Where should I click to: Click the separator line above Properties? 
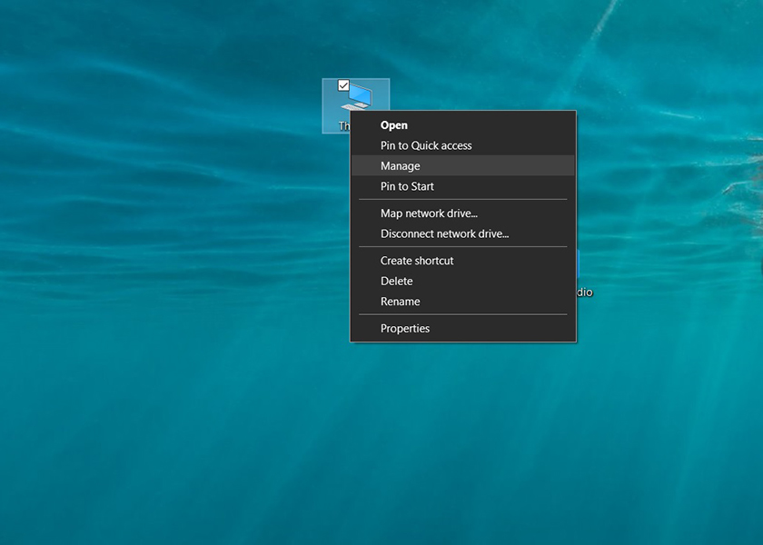[x=462, y=315]
